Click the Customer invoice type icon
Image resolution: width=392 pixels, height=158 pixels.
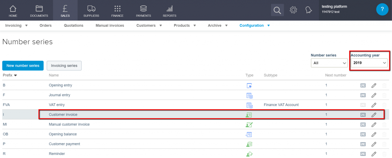pos(249,114)
